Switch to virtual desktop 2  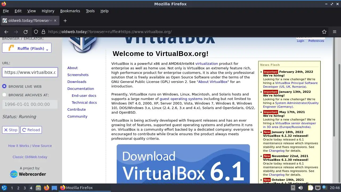pos(18,188)
